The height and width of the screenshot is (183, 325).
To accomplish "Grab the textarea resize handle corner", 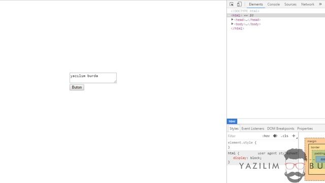I will tap(115, 82).
